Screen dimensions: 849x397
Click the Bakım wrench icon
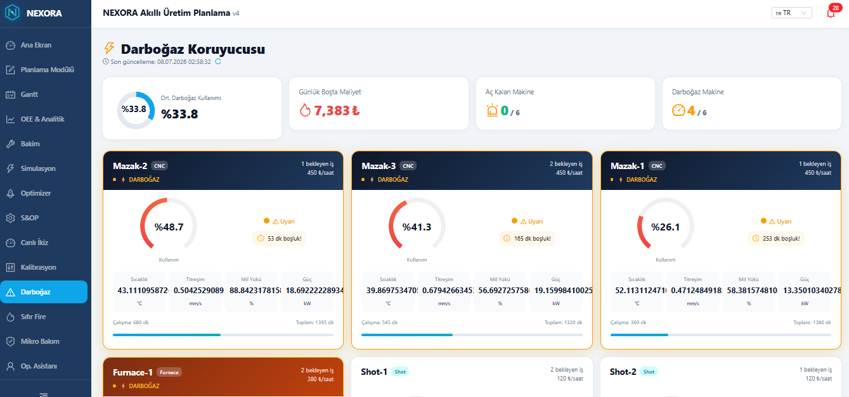pyautogui.click(x=10, y=144)
